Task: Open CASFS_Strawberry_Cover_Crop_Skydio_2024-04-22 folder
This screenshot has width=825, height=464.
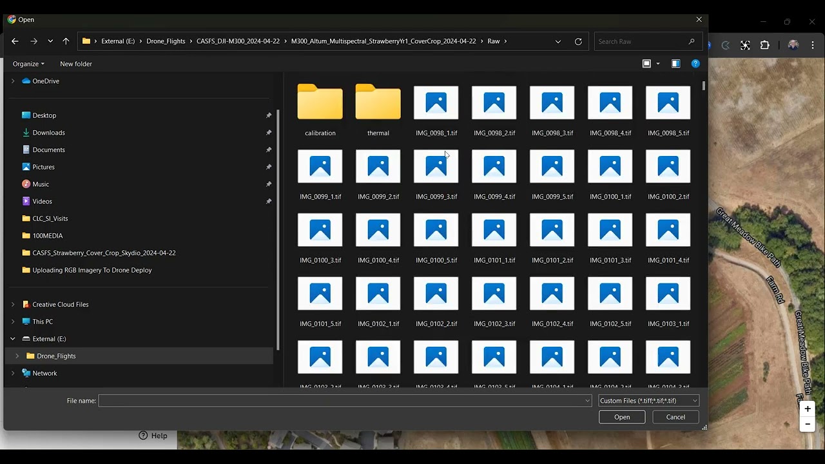Action: click(104, 253)
